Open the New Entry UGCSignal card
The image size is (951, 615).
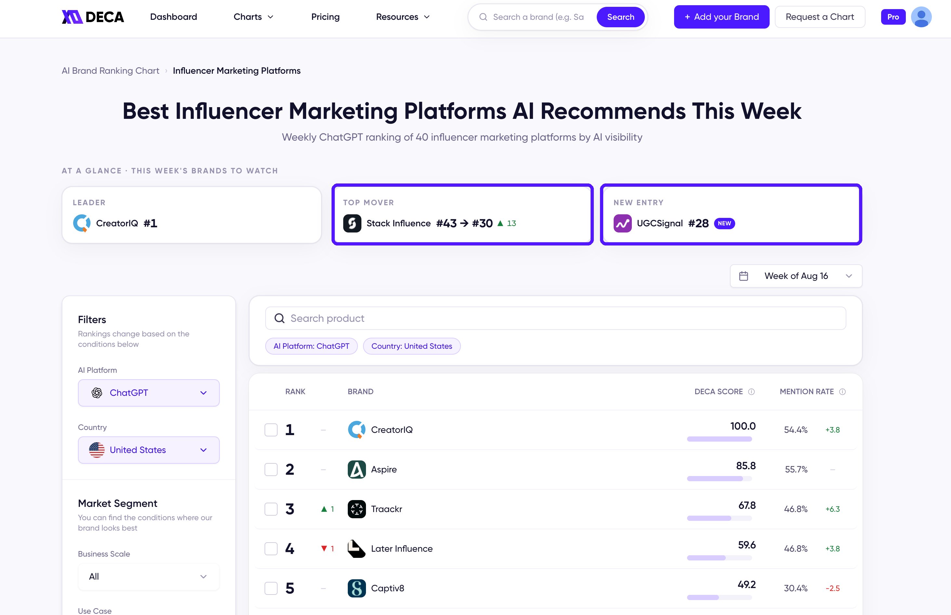[731, 215]
